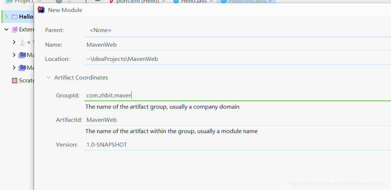This screenshot has height=190, width=391.
Task: Click the New Module dialog title
Action: point(65,10)
